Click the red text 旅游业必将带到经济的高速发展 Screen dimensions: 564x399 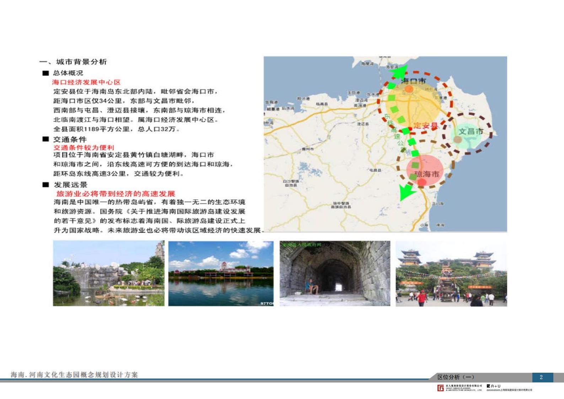116,194
